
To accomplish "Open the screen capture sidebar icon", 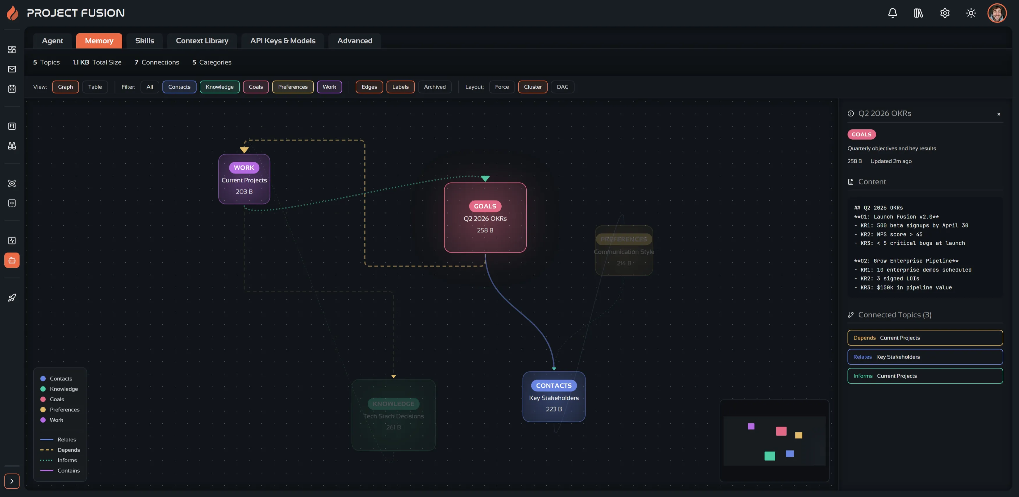I will (12, 183).
